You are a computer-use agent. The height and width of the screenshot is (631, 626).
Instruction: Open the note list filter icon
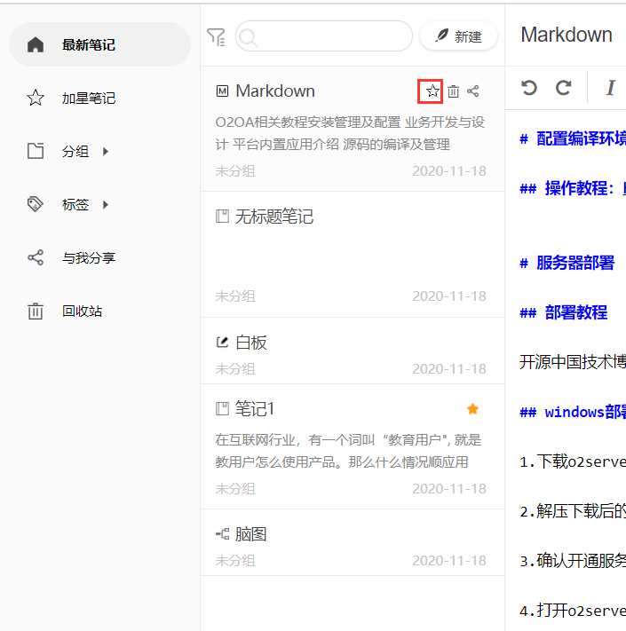coord(216,36)
